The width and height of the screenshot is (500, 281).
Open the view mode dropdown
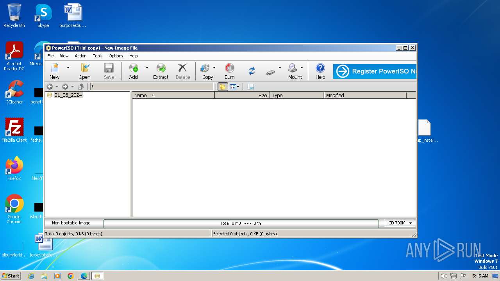235,87
